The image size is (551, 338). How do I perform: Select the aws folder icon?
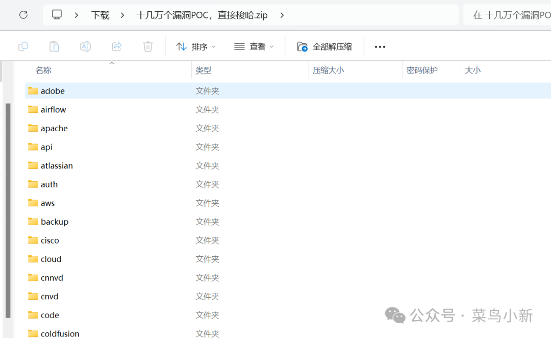click(33, 203)
